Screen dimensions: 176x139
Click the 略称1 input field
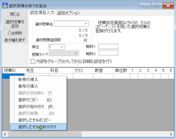pyautogui.click(x=108, y=47)
